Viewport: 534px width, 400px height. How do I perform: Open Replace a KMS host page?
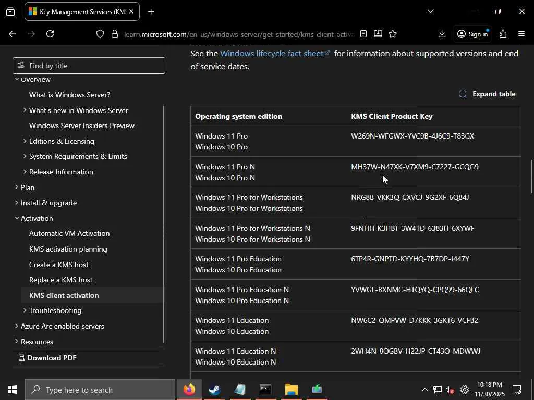(60, 280)
